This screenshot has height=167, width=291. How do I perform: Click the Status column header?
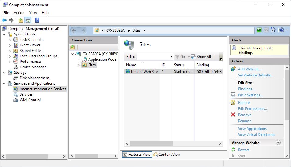[183, 65]
